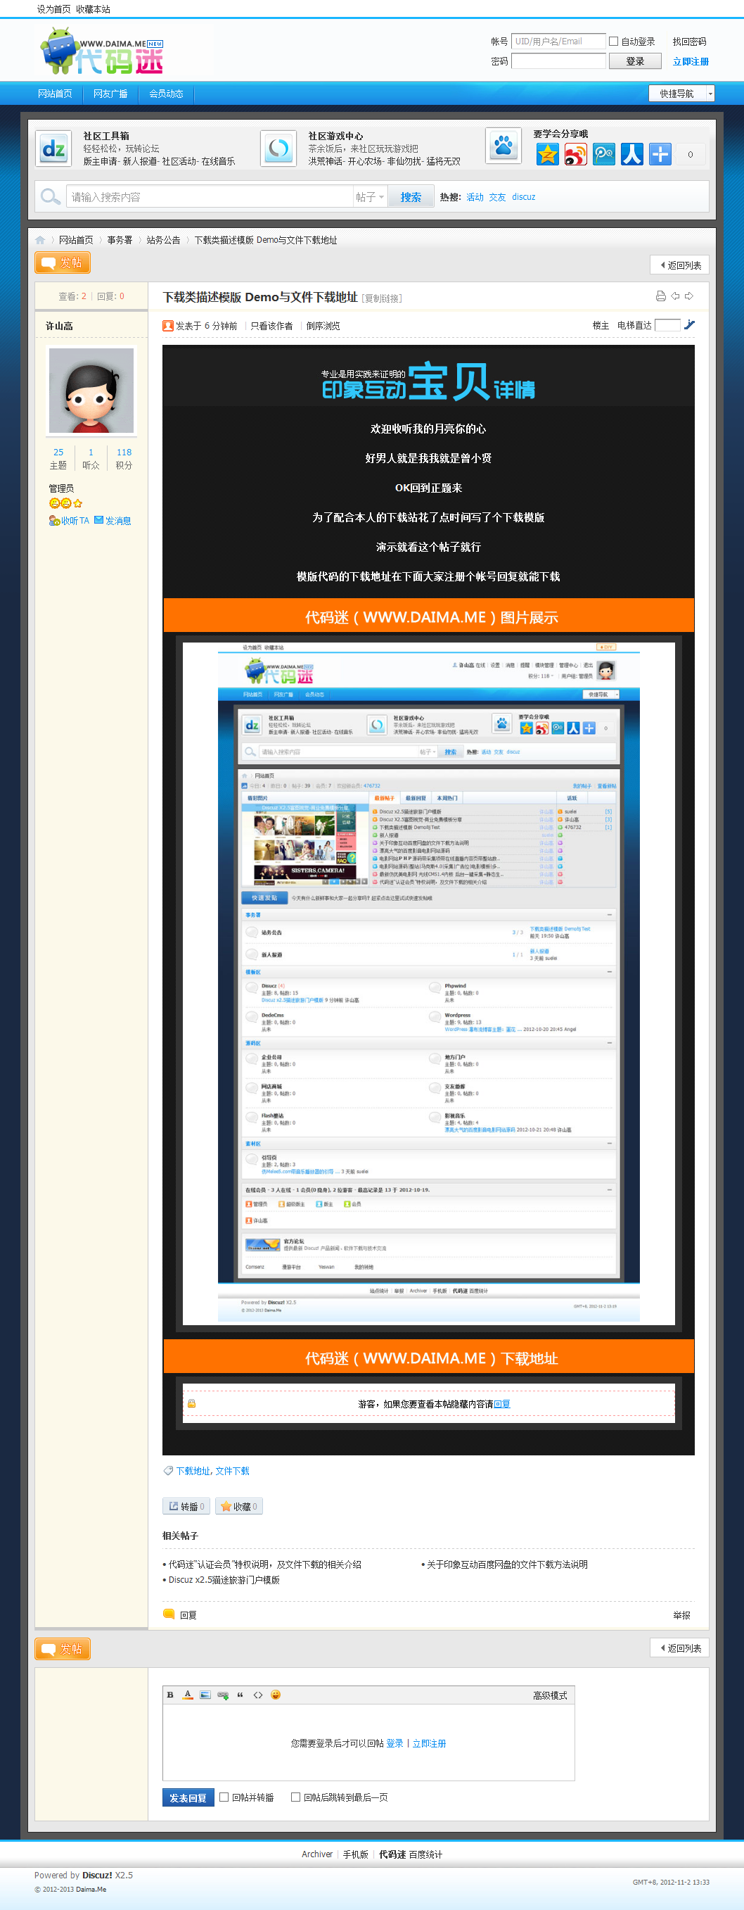
Task: Insert link in the reply editor
Action: point(223,1694)
